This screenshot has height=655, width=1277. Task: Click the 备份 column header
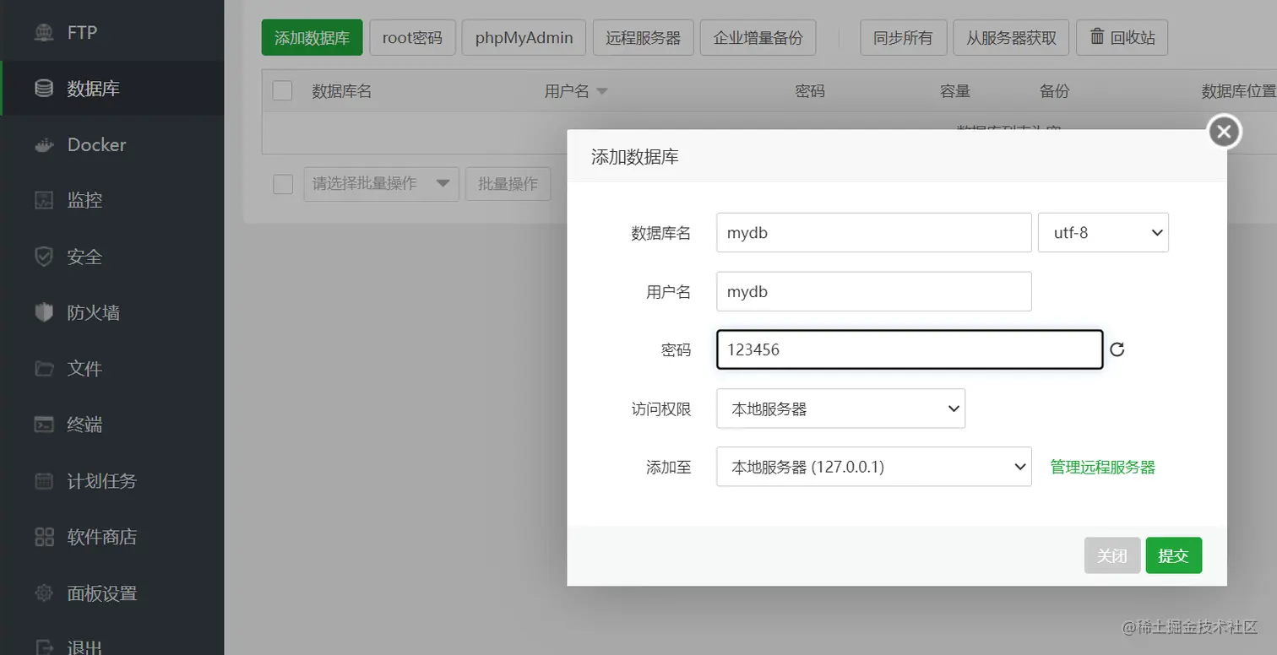[x=1055, y=91]
